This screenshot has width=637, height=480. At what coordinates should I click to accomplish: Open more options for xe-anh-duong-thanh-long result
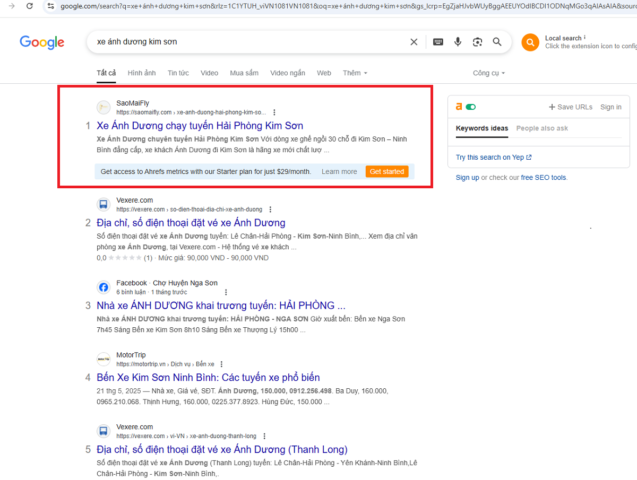[264, 436]
